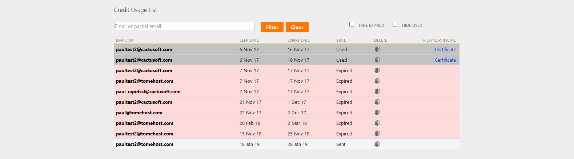
Task: Enable the Hide Used checkbox
Action: 395,24
